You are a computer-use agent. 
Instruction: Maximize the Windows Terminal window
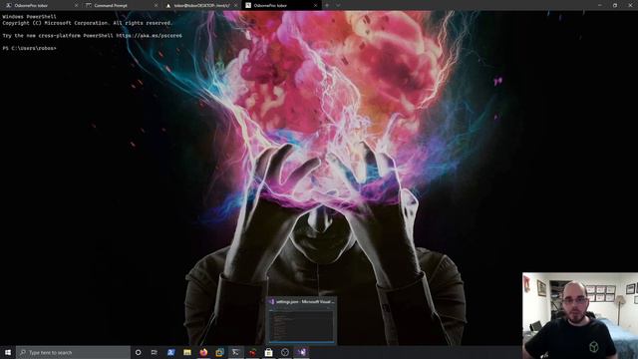pyautogui.click(x=615, y=5)
